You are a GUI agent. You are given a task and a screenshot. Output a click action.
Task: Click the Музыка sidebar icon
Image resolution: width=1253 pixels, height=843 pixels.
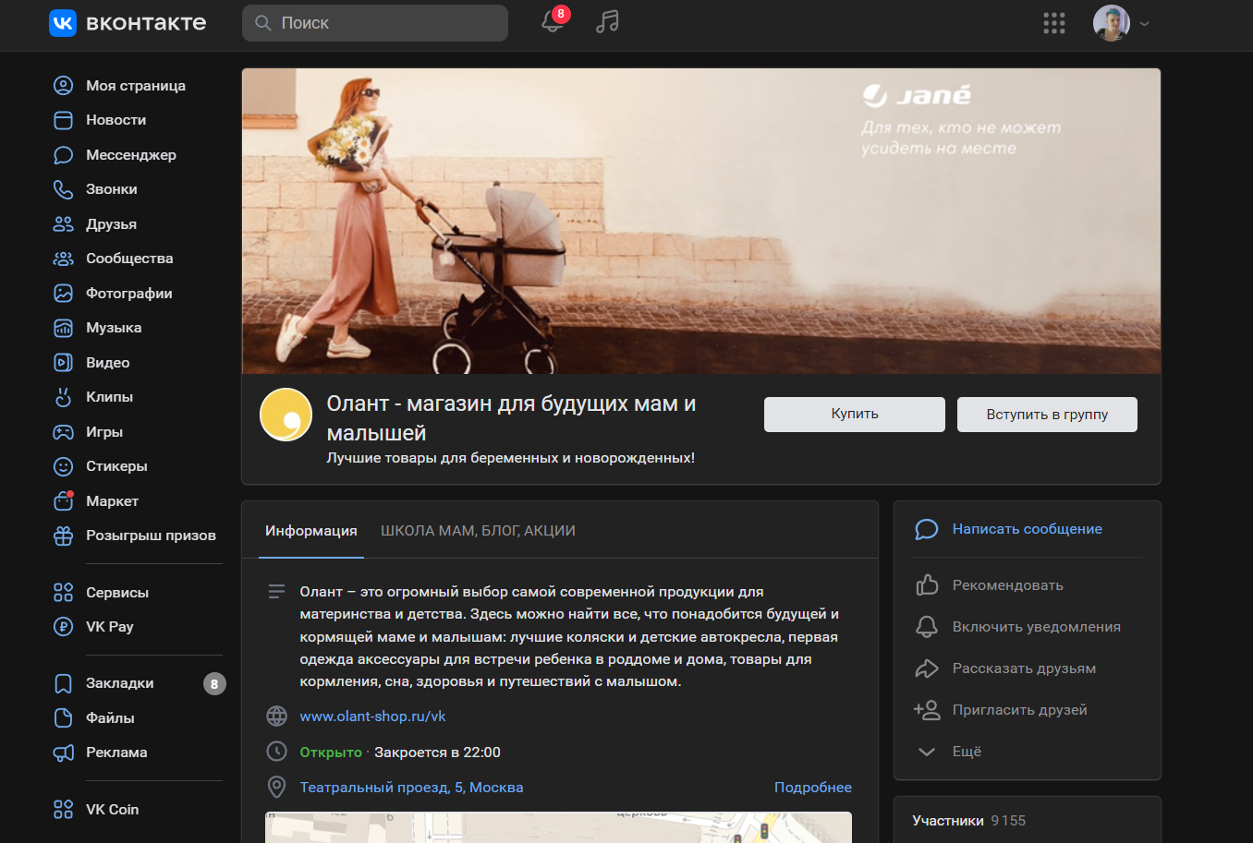pos(63,328)
